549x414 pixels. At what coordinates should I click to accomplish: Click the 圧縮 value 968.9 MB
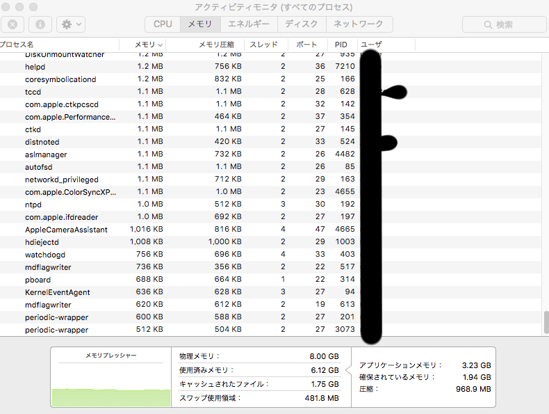coord(473,389)
